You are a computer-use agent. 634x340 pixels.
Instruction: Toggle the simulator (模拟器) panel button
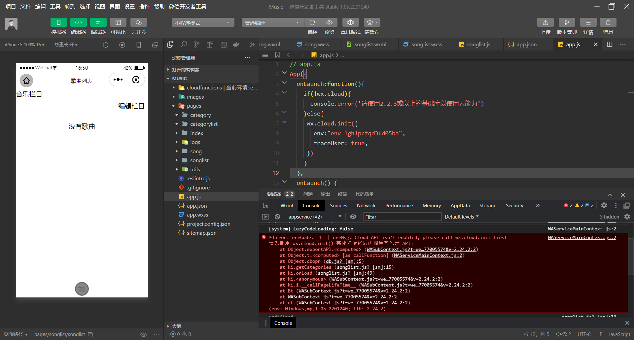58,22
